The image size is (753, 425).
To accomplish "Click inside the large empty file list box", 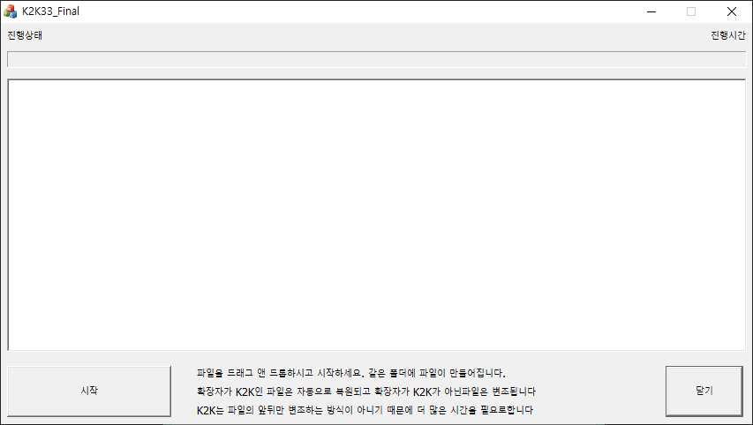I will click(x=376, y=215).
